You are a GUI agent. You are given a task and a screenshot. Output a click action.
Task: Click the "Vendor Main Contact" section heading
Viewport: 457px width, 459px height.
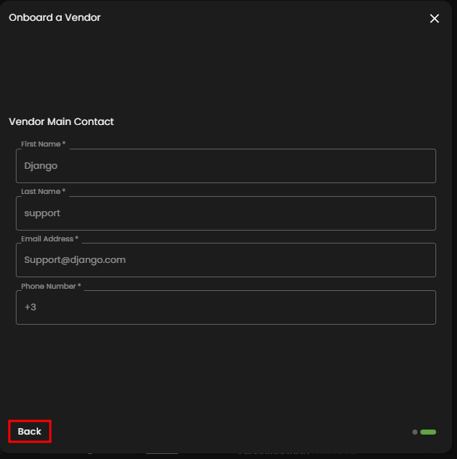point(61,121)
